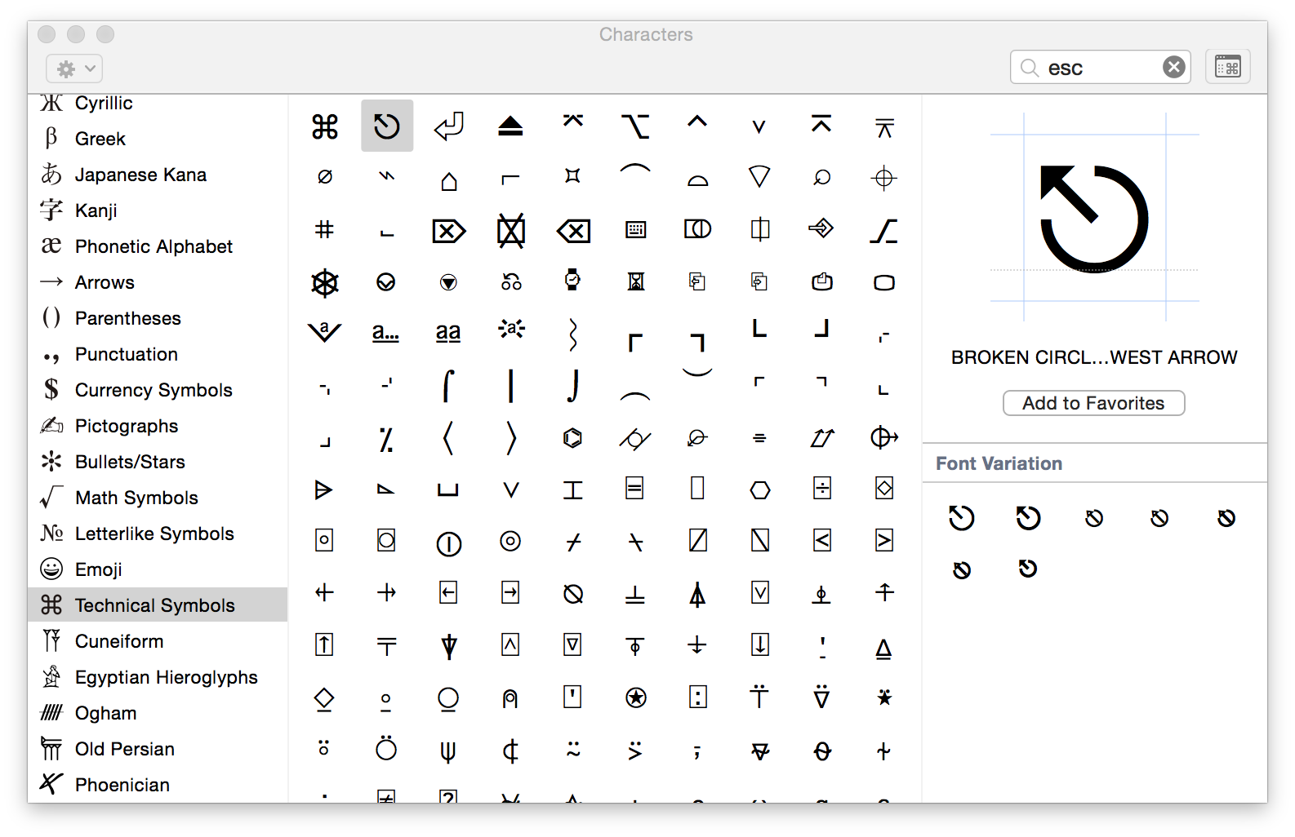
Task: Open the Parentheses category
Action: point(158,318)
